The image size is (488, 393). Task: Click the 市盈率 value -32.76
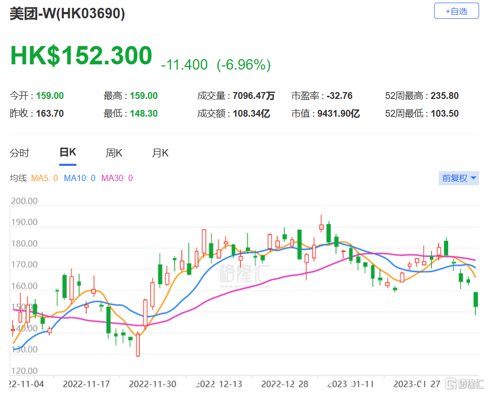pos(339,96)
